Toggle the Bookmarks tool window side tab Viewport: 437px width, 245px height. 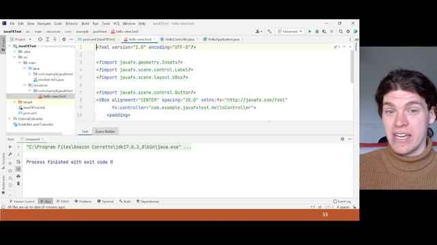coord(3,184)
